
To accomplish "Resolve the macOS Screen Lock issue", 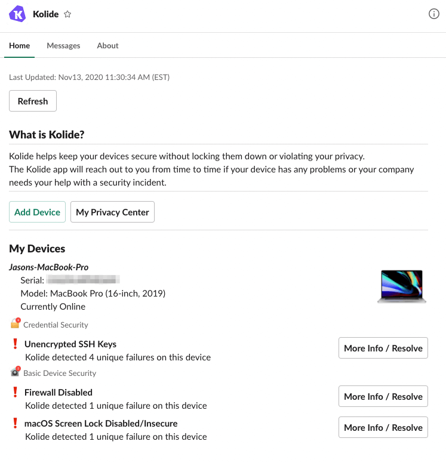I will tap(383, 427).
